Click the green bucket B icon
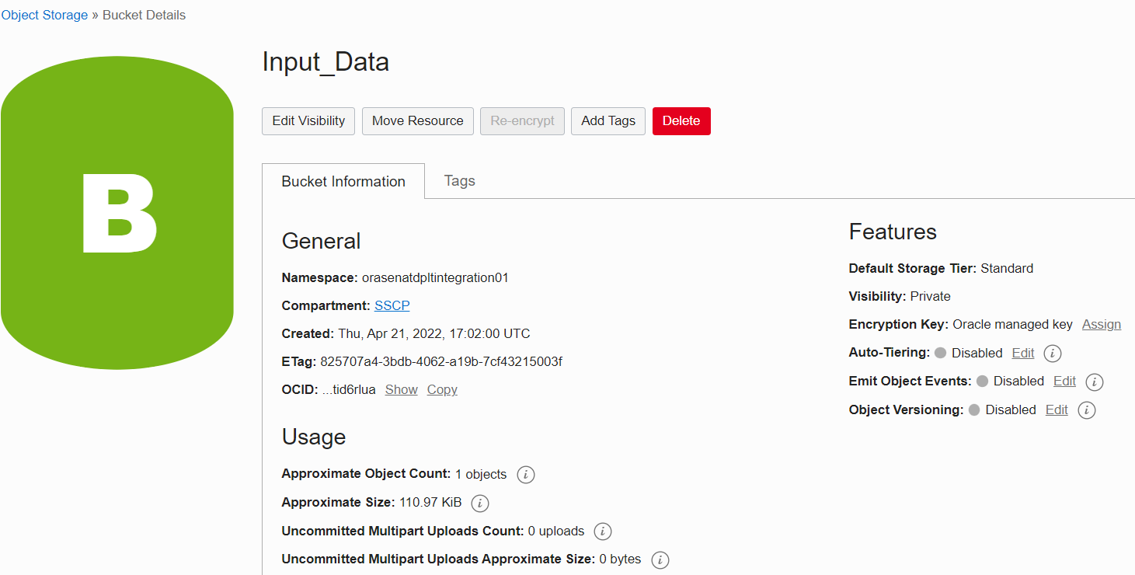 tap(117, 212)
